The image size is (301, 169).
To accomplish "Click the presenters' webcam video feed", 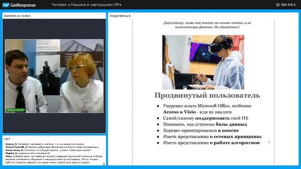I will pyautogui.click(x=54, y=76).
